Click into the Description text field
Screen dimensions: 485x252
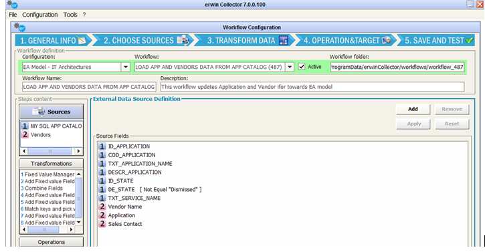312,87
